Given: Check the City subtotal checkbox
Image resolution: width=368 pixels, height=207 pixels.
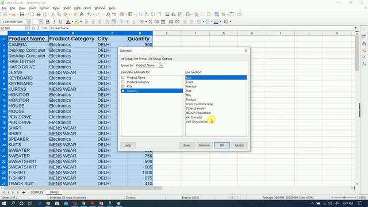Looking at the screenshot, I should click(x=123, y=86).
